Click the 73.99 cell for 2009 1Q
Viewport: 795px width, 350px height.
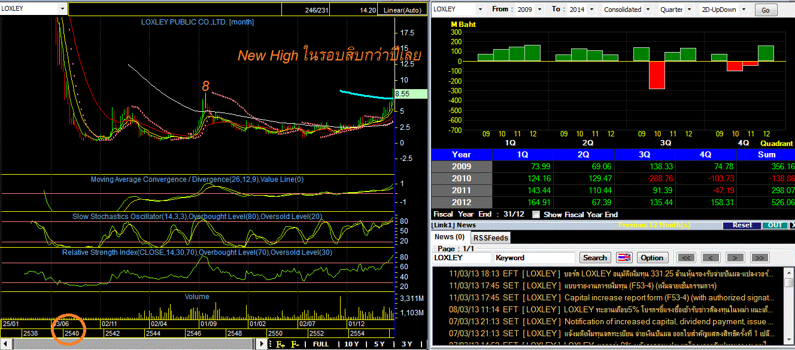522,166
